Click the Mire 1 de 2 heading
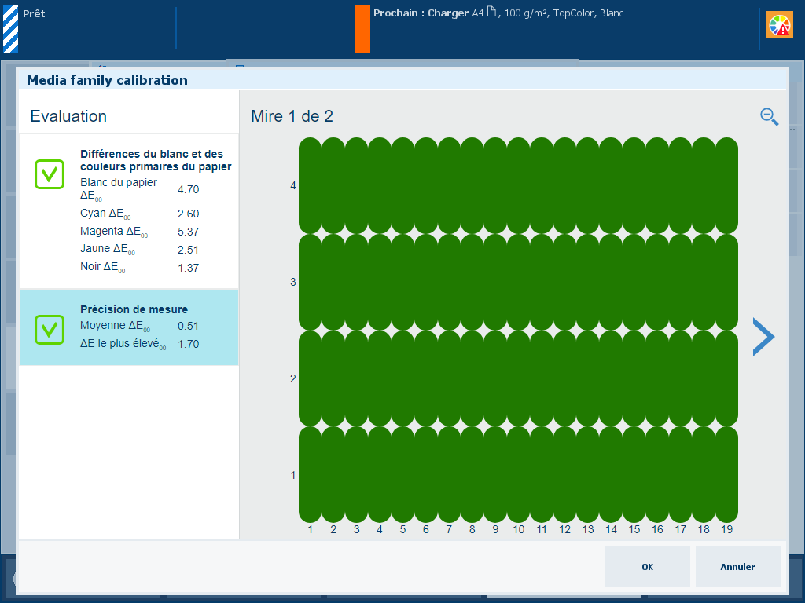Screen dimensions: 805x603 (292, 116)
